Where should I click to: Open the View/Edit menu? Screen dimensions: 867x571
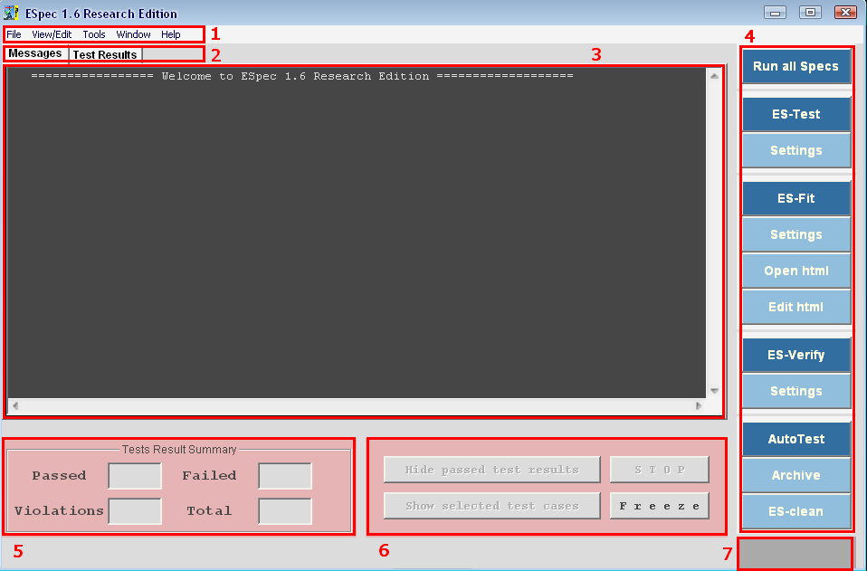(x=52, y=34)
